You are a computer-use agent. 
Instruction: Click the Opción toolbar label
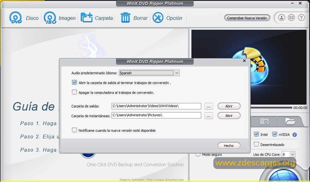pyautogui.click(x=174, y=18)
